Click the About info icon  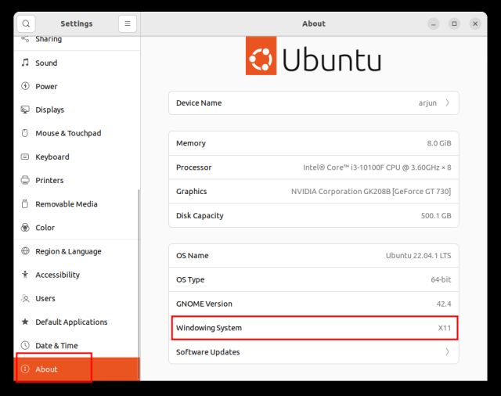[25, 369]
